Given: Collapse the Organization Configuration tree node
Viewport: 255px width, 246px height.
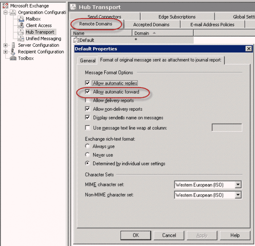Looking at the screenshot, I should (x=5, y=12).
